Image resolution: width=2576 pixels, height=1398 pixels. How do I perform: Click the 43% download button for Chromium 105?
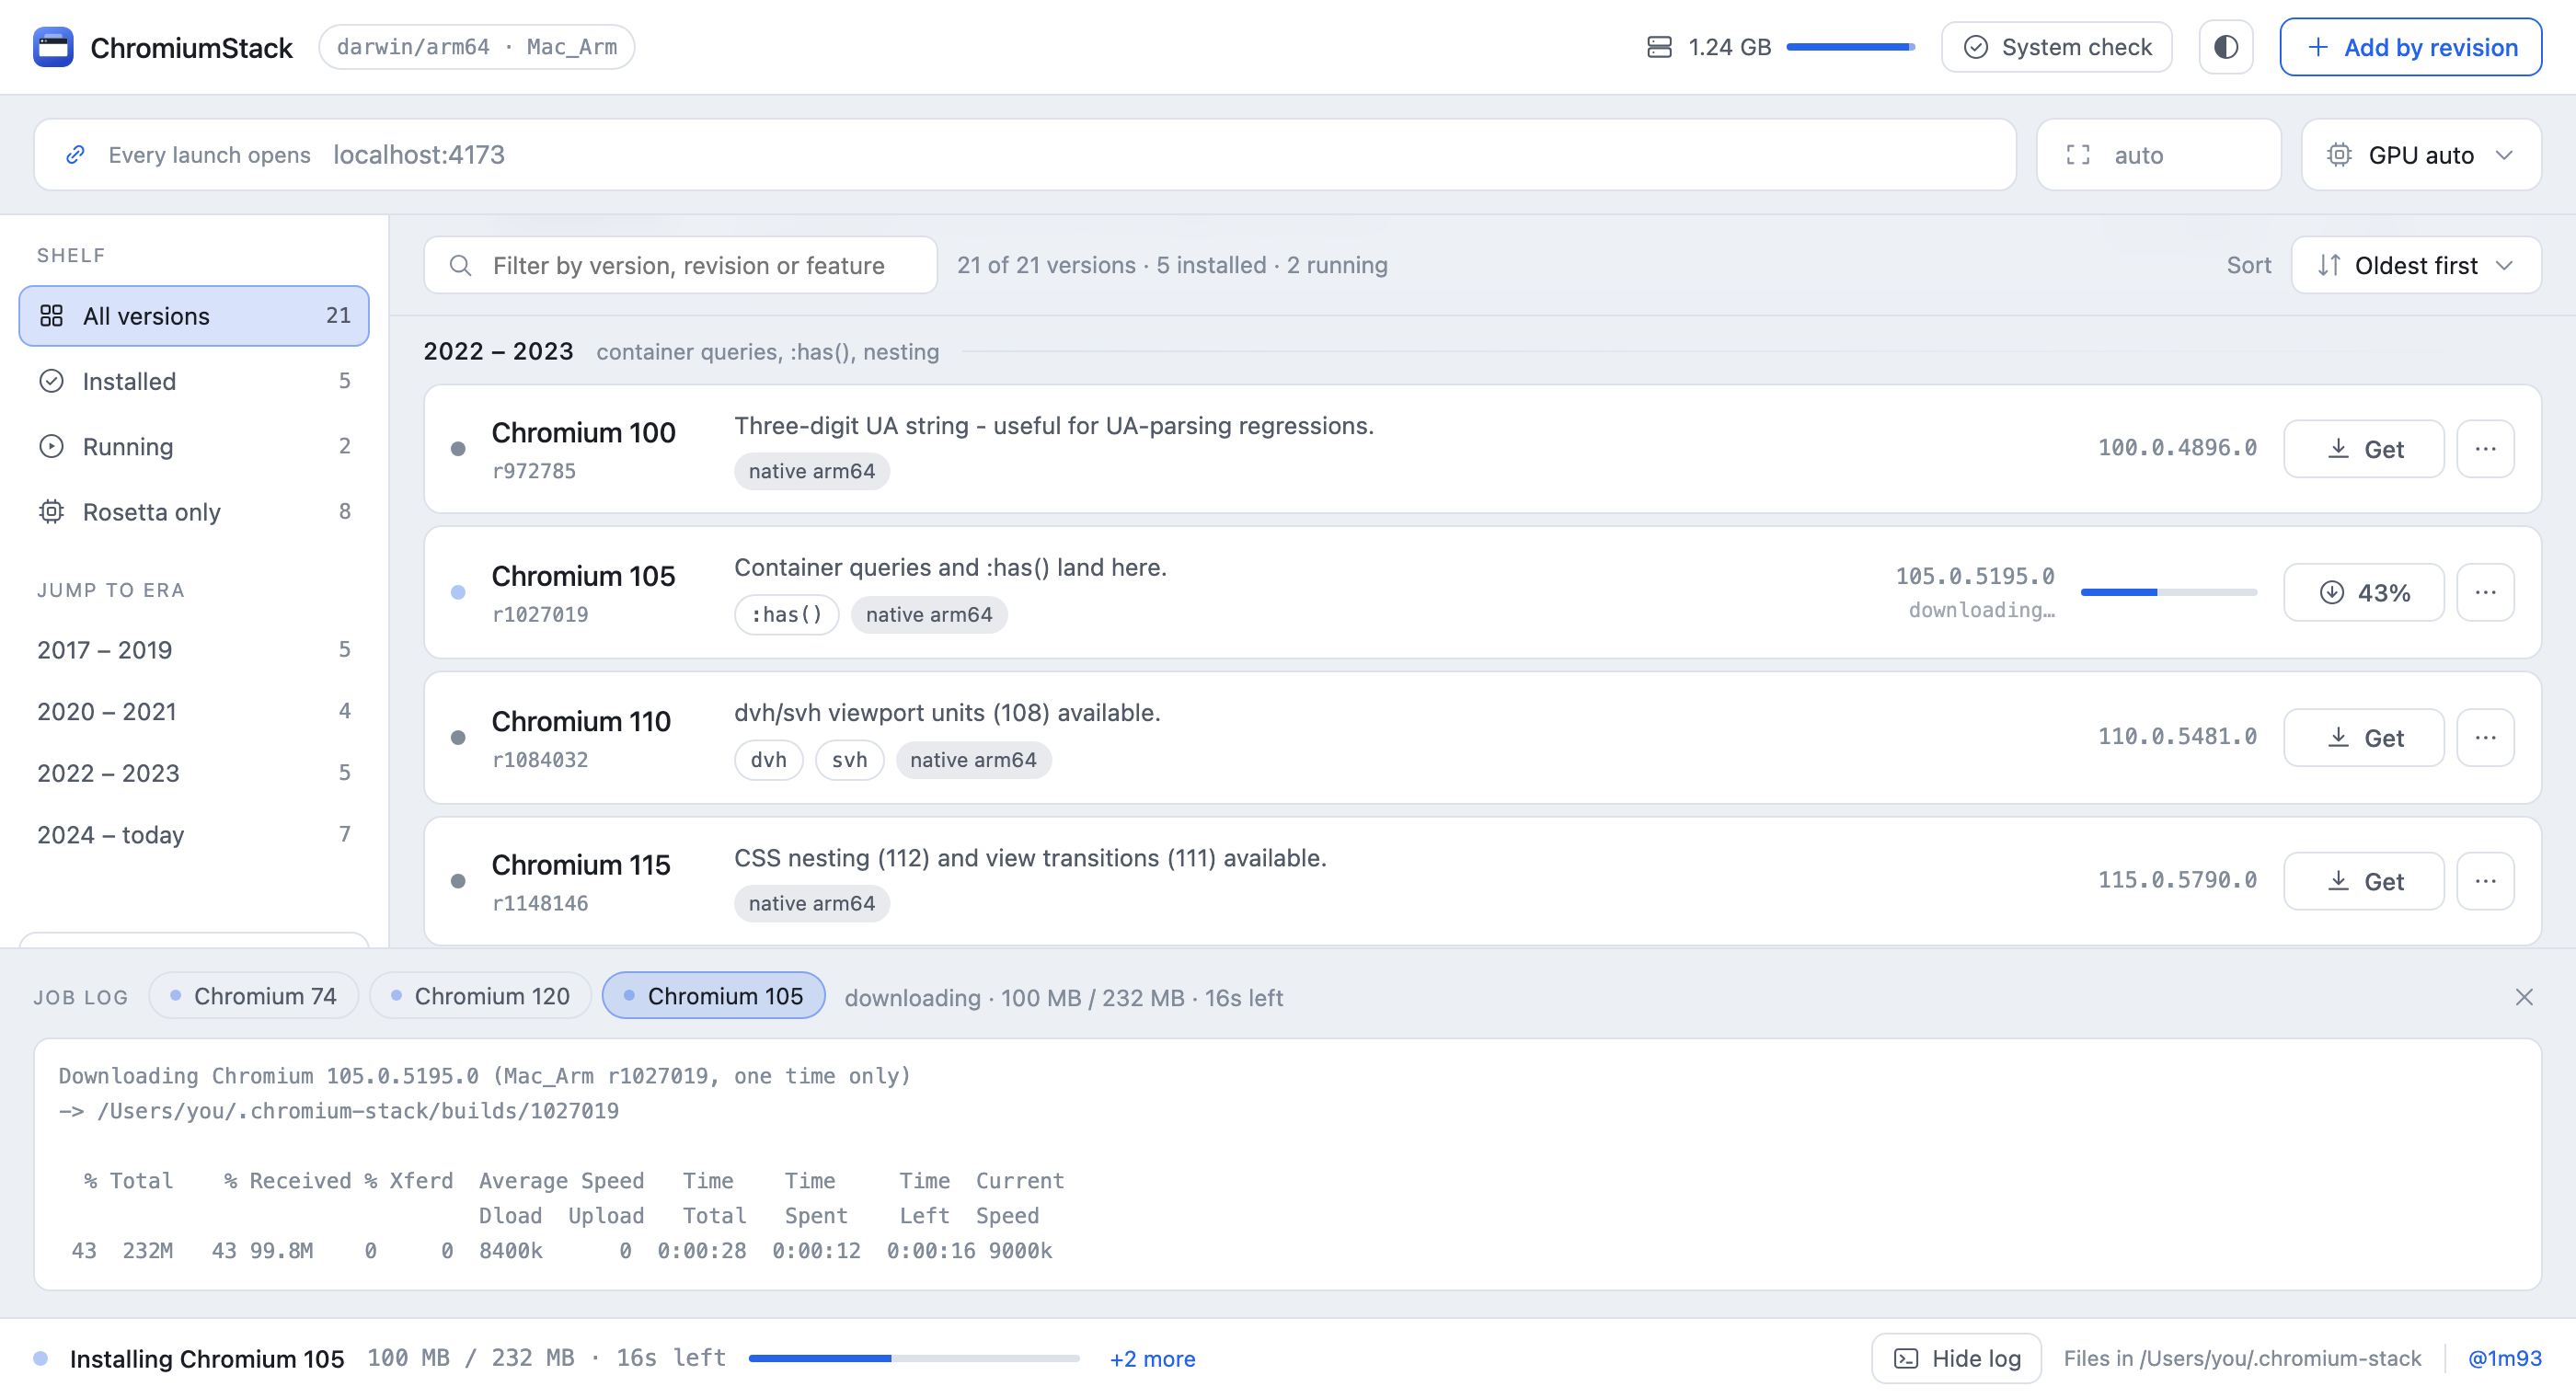click(2363, 593)
